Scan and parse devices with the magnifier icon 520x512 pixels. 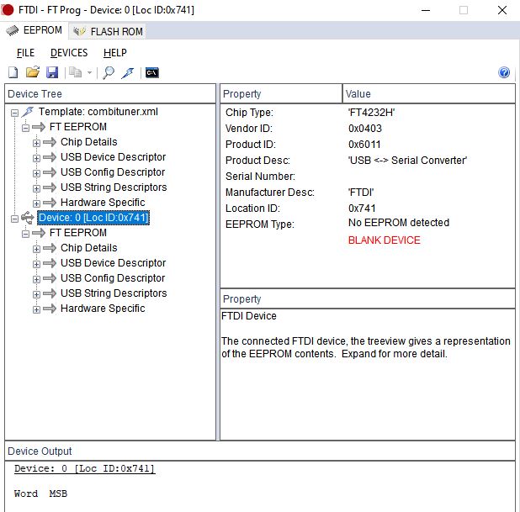(108, 72)
